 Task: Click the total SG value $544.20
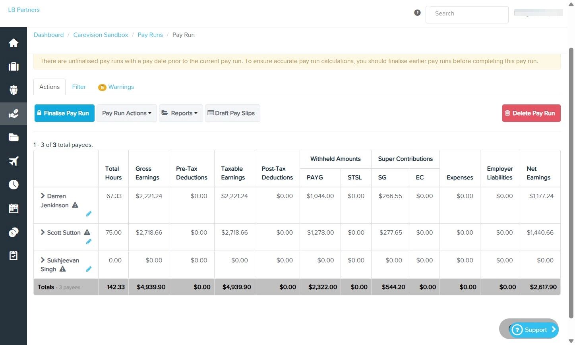393,287
